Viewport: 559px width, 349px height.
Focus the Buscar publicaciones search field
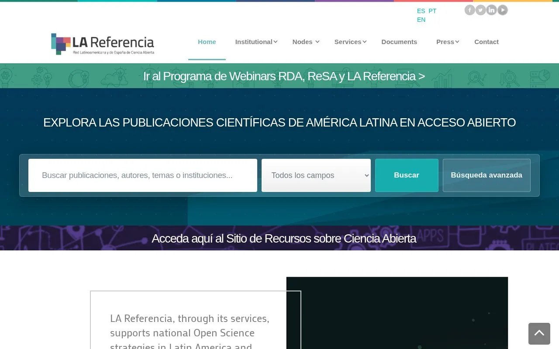[x=143, y=175]
